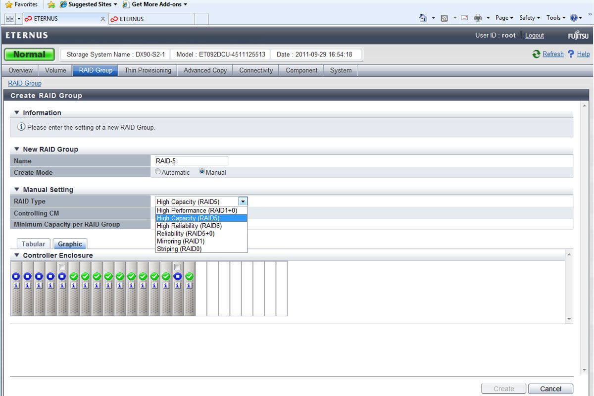Click the Favorites star icon
This screenshot has width=594, height=396.
pyautogui.click(x=8, y=4)
